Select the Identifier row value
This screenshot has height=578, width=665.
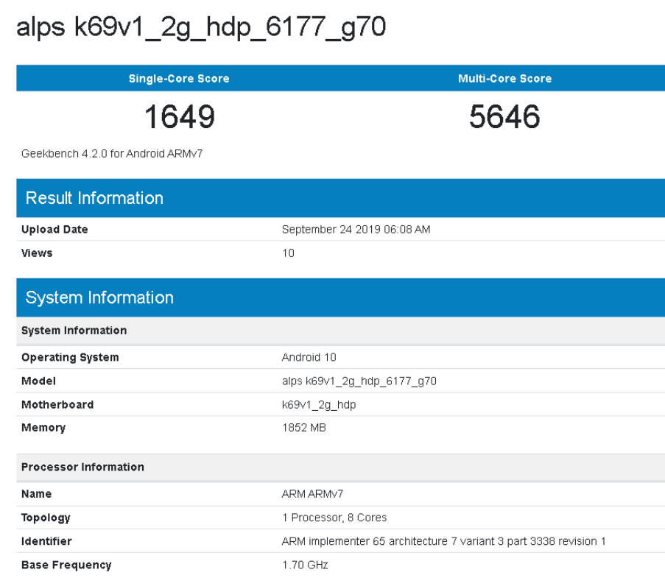(x=442, y=541)
